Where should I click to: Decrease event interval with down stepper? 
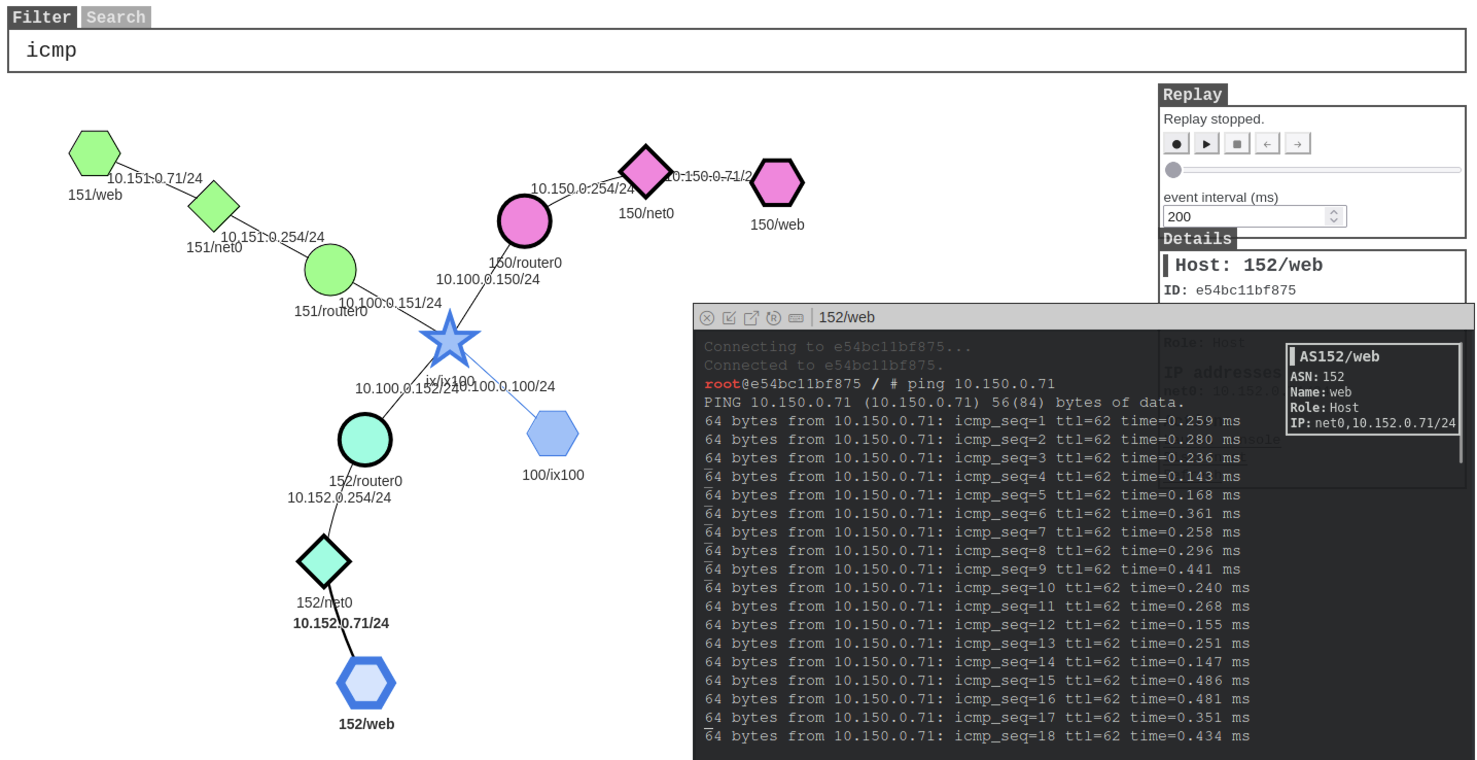click(1333, 221)
